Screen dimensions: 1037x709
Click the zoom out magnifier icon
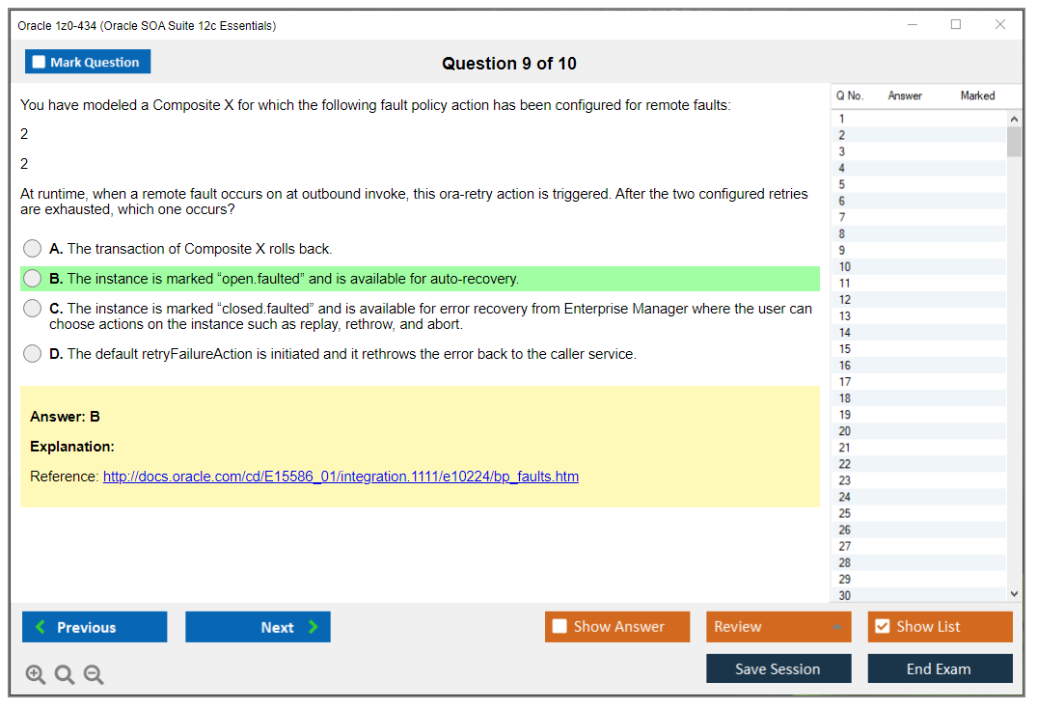point(94,675)
